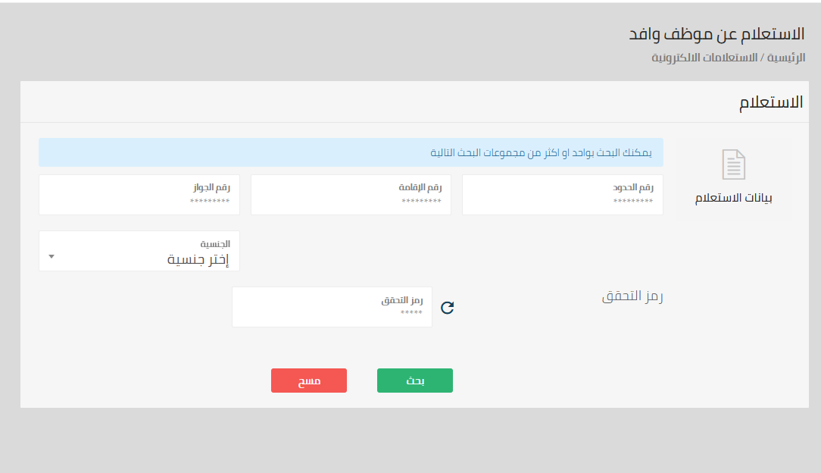Focus the رقم الجواز input field
The height and width of the screenshot is (473, 821).
pyautogui.click(x=139, y=195)
